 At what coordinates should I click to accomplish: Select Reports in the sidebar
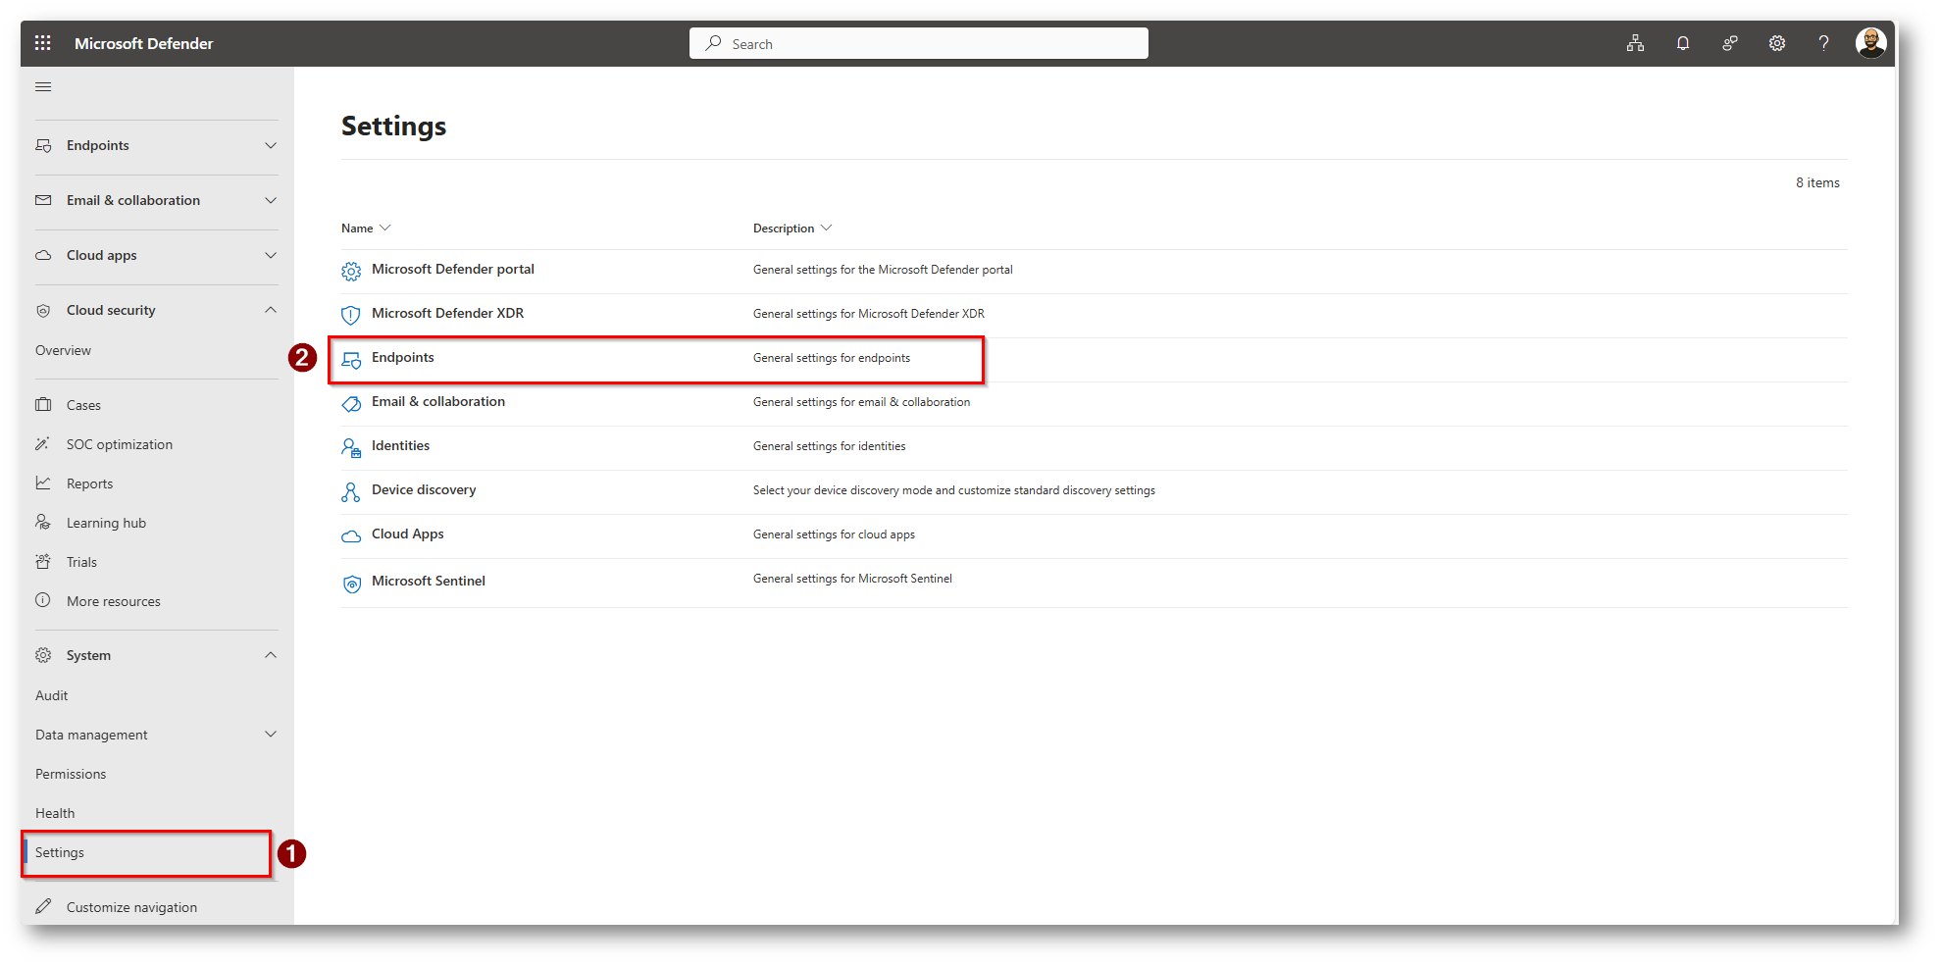coord(89,483)
